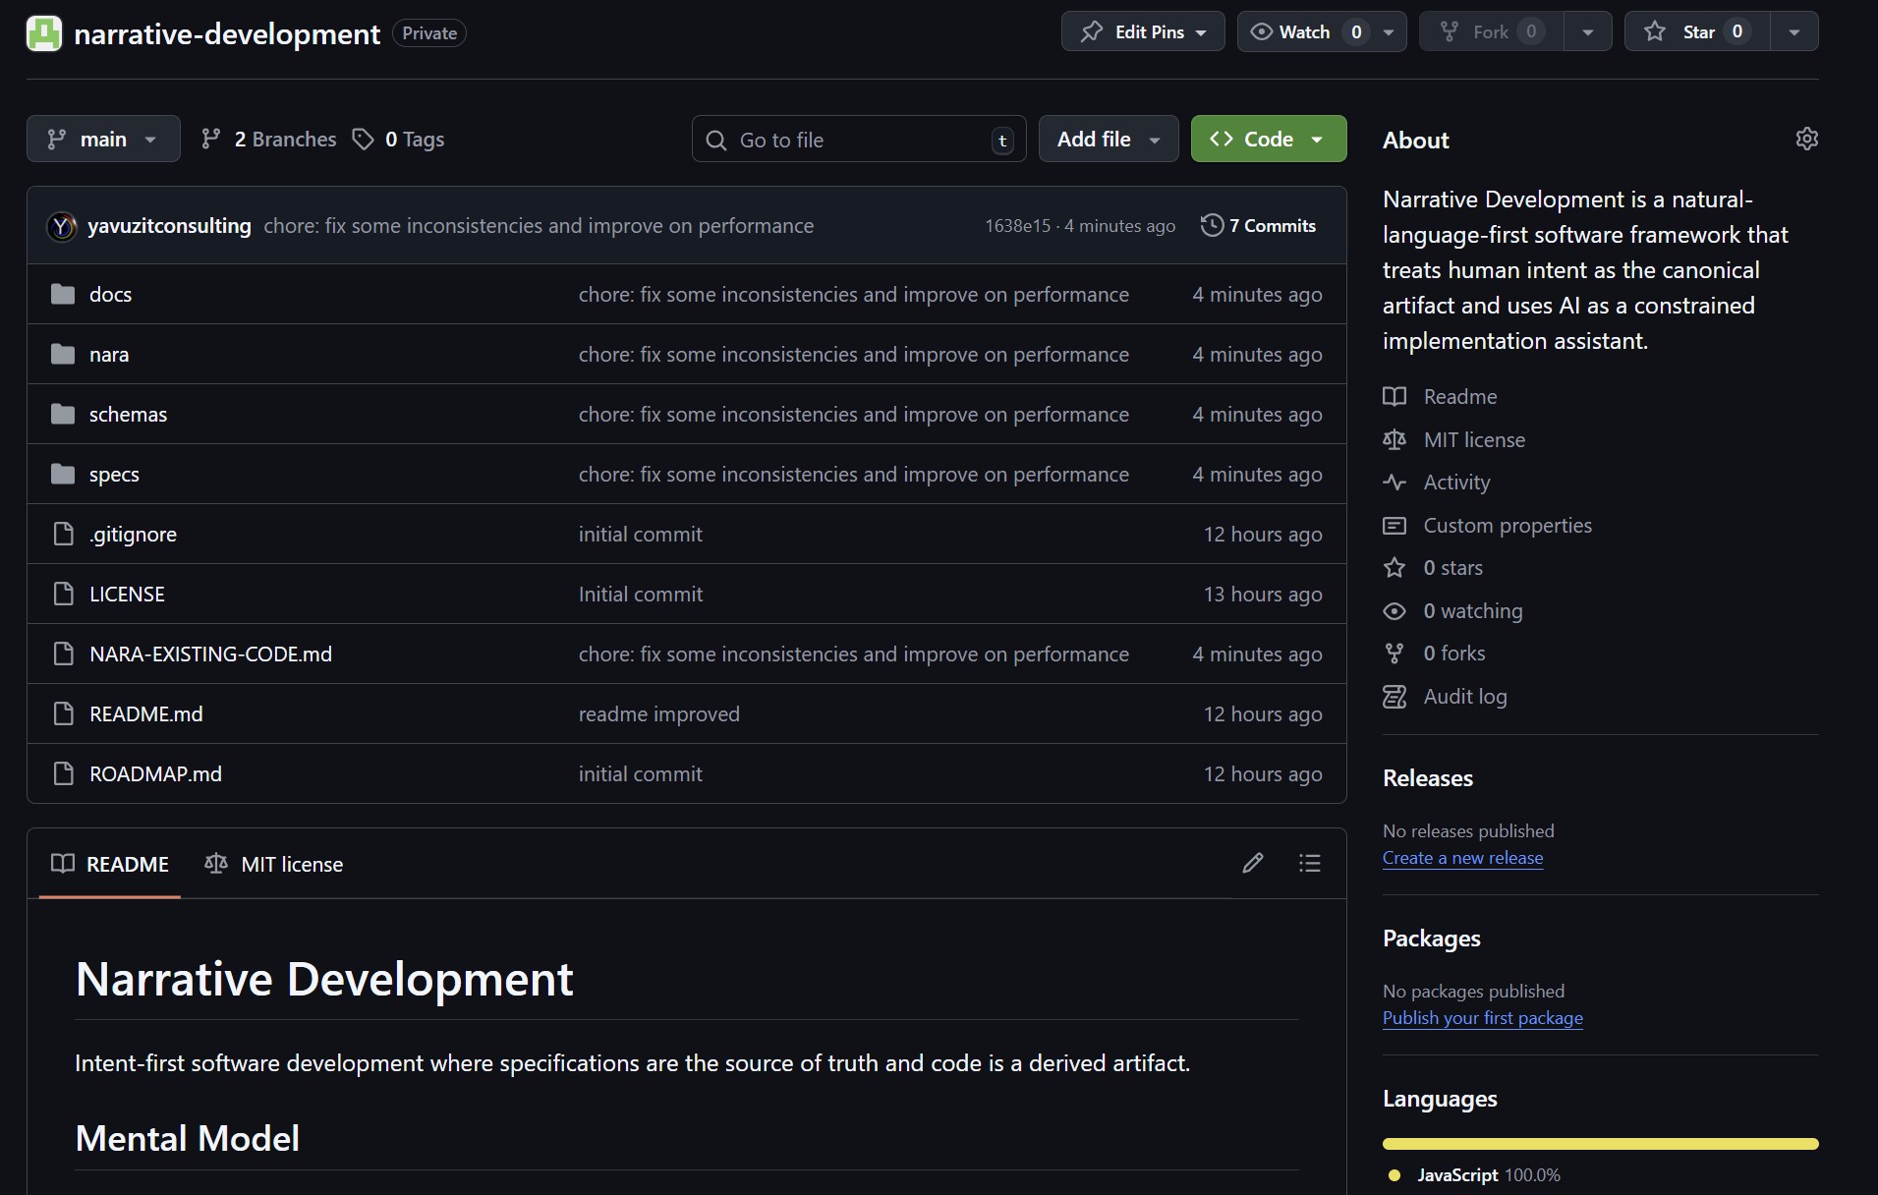This screenshot has width=1878, height=1195.
Task: Star the narrative-development repository
Action: point(1697,30)
